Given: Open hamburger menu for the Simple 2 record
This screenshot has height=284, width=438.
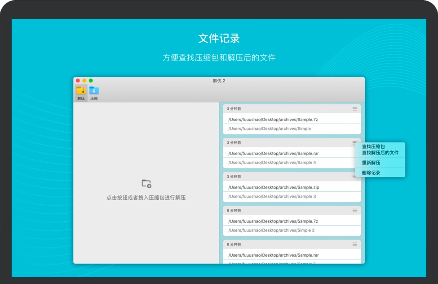Looking at the screenshot, I should tap(354, 211).
